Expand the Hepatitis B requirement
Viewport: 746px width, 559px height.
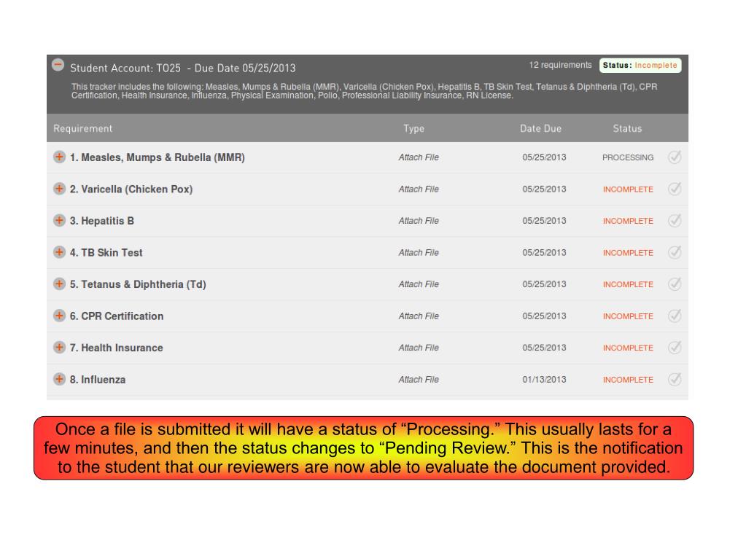(x=59, y=221)
